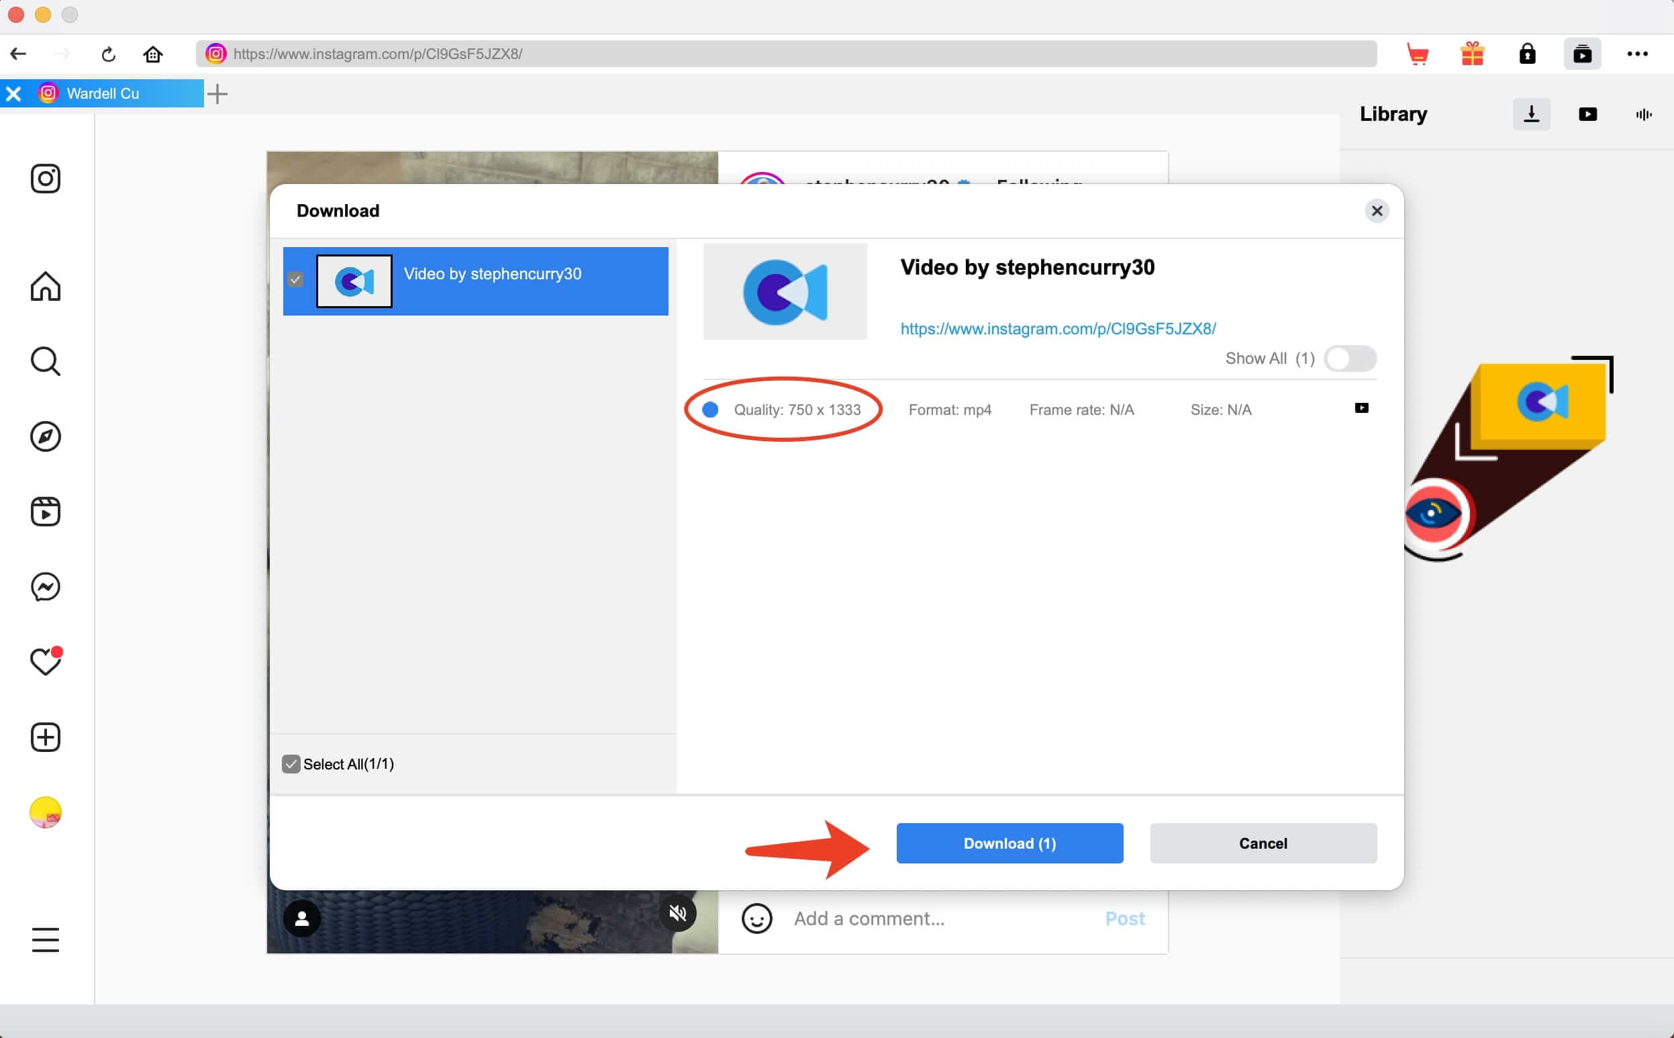
Task: Toggle the Show All switch
Action: [x=1349, y=359]
